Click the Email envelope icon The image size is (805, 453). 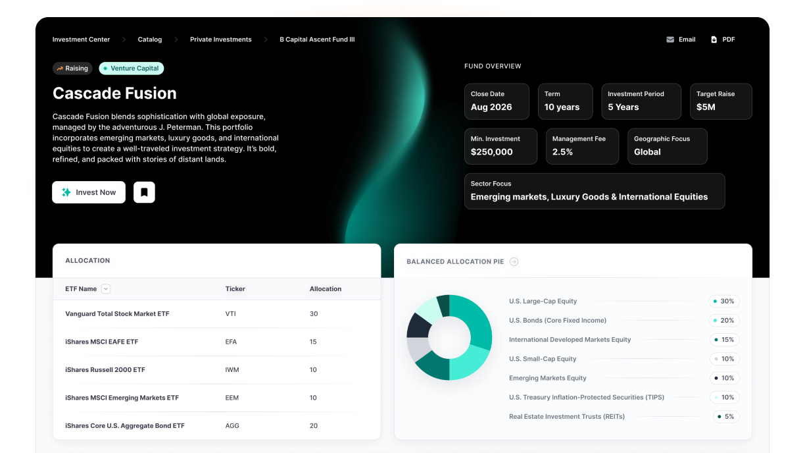click(x=670, y=40)
